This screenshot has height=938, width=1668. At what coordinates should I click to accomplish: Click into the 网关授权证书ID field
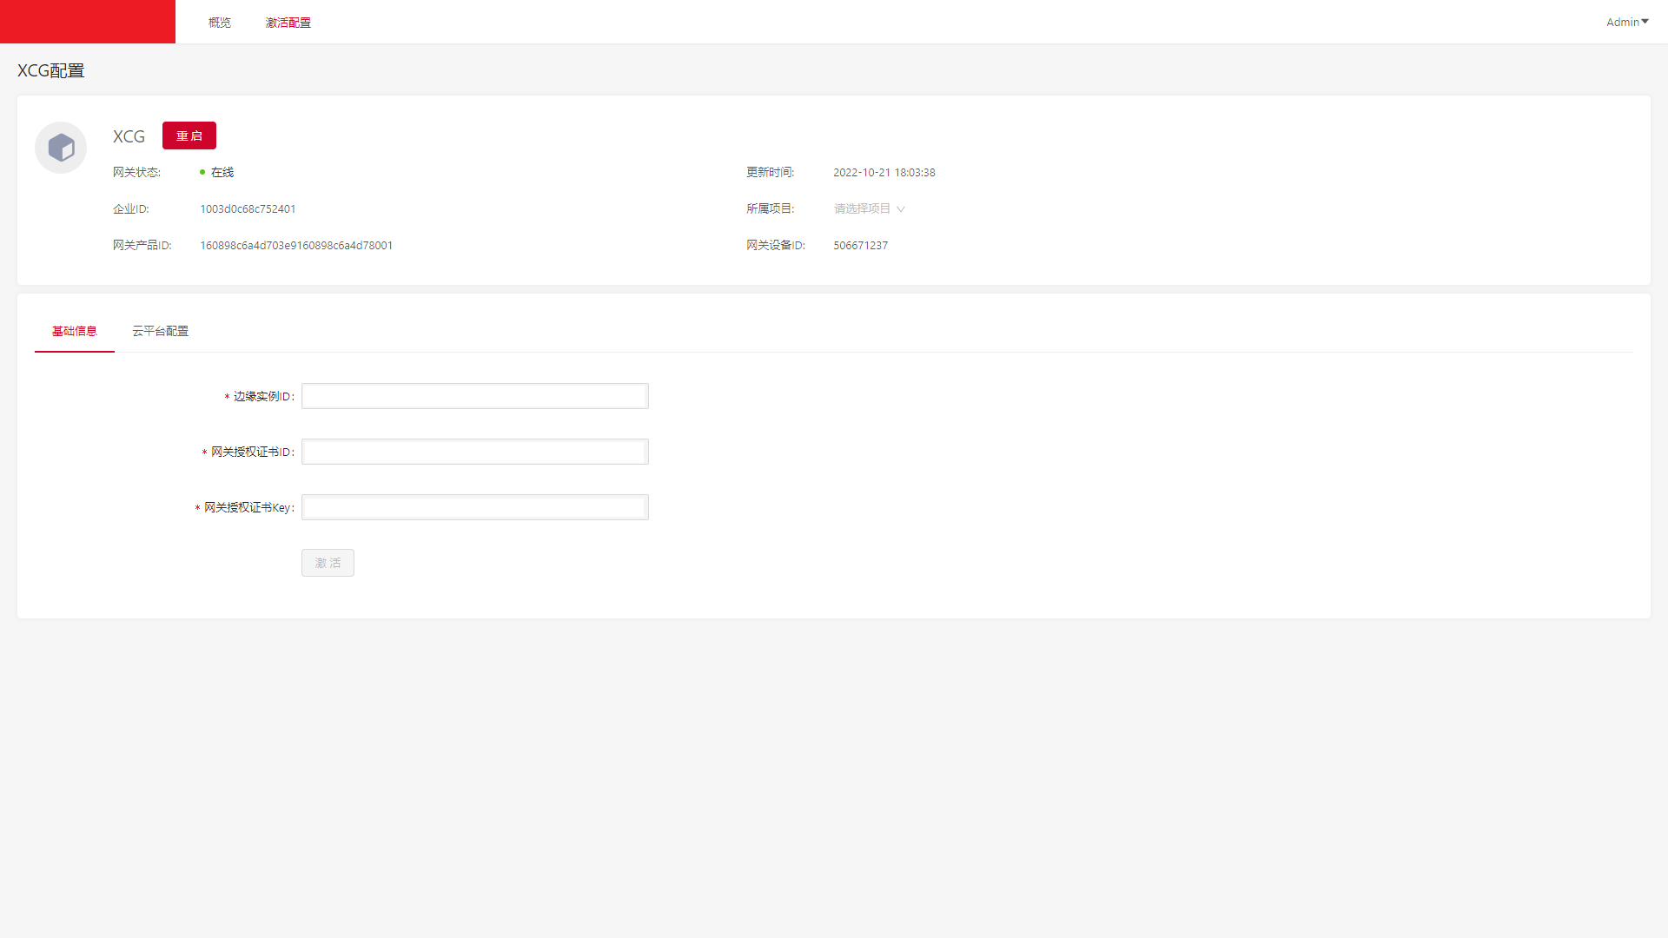[x=474, y=452]
